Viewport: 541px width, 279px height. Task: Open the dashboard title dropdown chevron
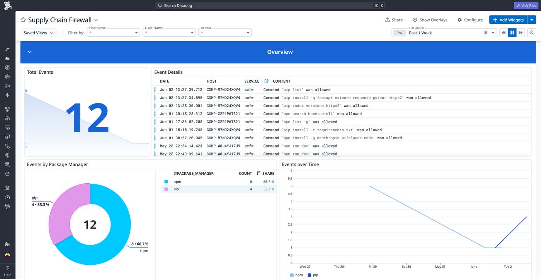coord(96,20)
